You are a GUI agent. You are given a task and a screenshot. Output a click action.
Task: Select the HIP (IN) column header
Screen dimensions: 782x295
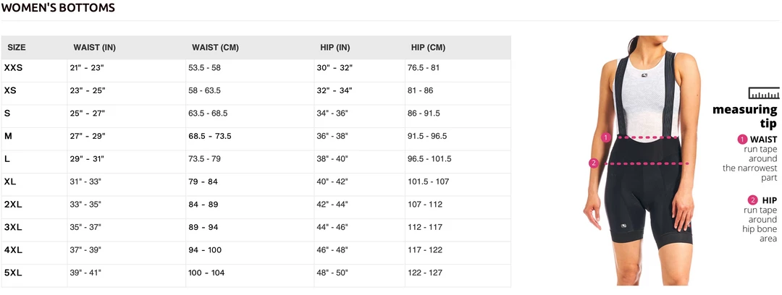pyautogui.click(x=335, y=48)
